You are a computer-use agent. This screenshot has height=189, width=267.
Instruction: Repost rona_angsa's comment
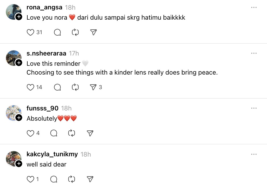coord(75,32)
